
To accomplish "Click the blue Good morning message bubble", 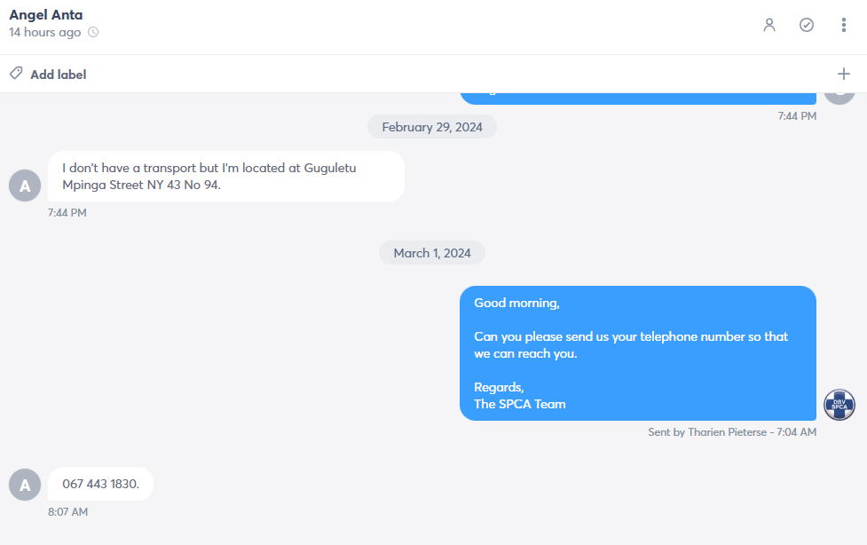I will (638, 353).
